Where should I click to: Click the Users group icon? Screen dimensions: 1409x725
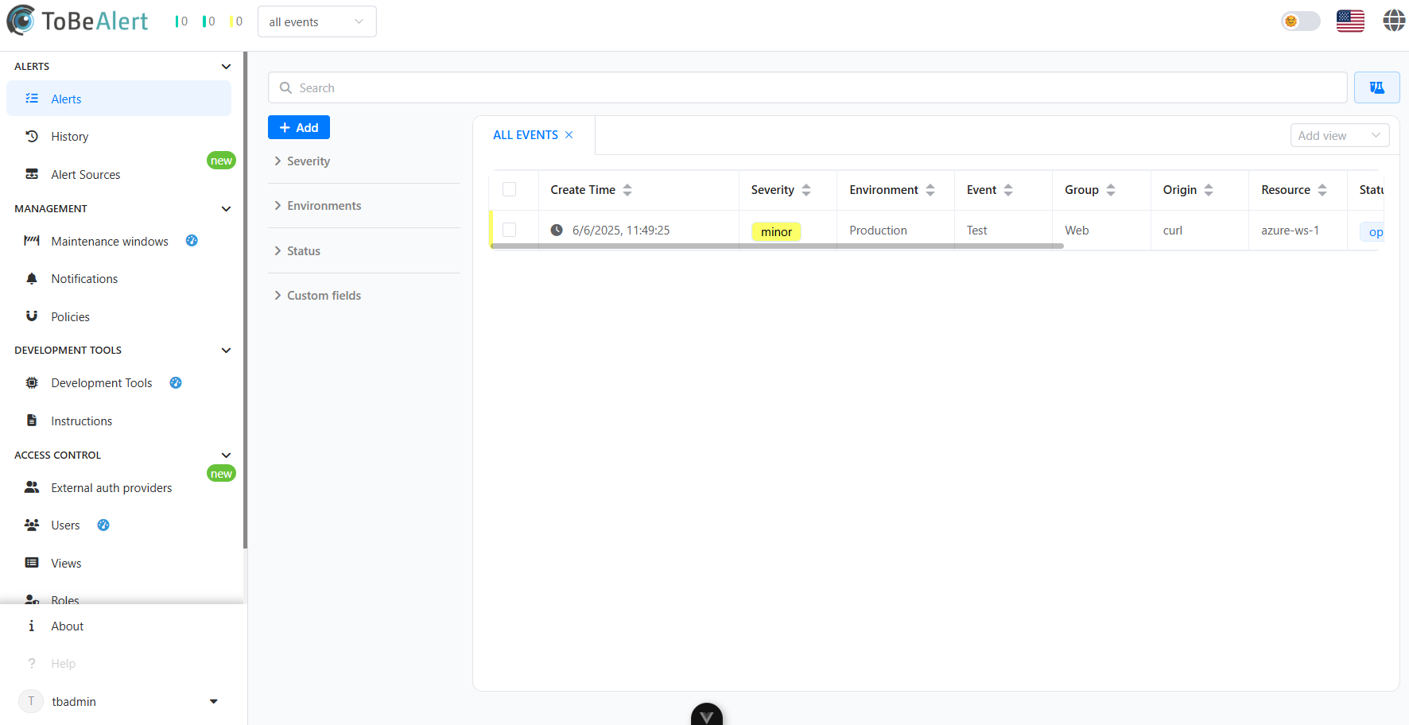point(32,525)
